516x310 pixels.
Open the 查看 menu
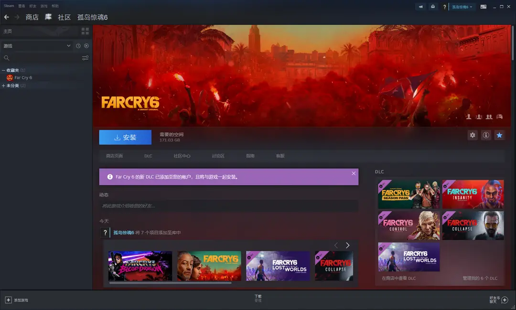(x=21, y=6)
